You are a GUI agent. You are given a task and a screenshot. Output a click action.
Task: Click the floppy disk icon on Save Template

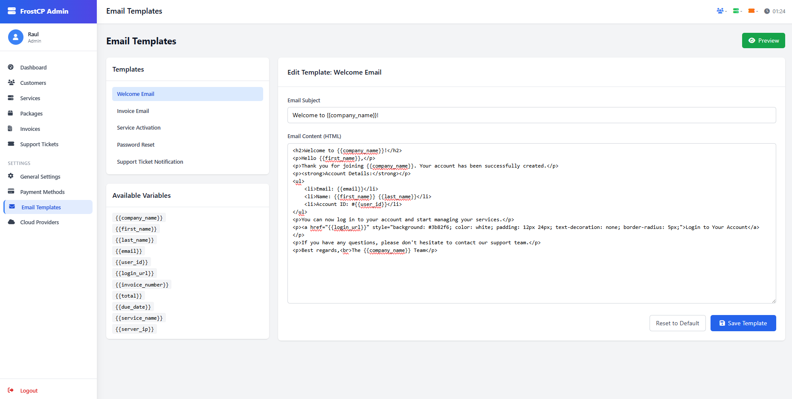(x=722, y=323)
